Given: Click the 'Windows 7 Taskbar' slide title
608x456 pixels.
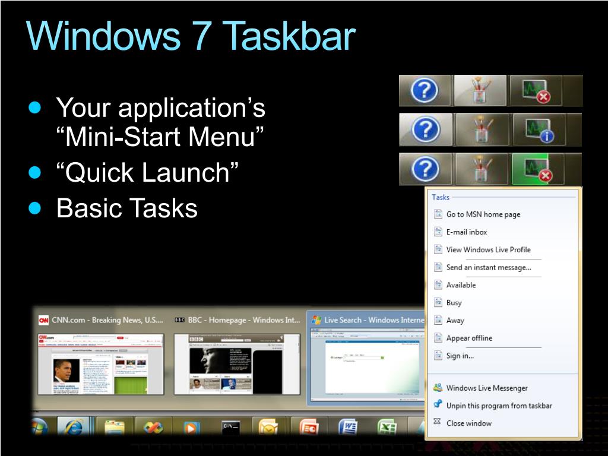Looking at the screenshot, I should pos(191,36).
